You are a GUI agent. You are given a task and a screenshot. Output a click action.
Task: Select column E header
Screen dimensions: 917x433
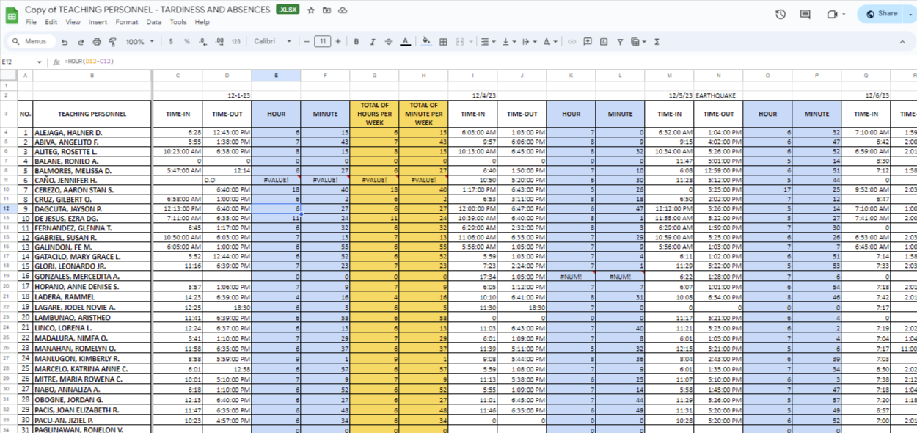point(276,75)
